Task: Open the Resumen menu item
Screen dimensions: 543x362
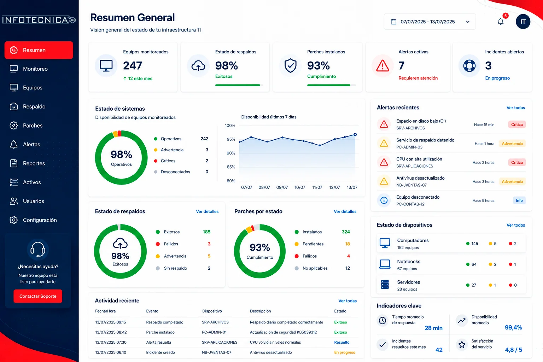Action: click(39, 50)
